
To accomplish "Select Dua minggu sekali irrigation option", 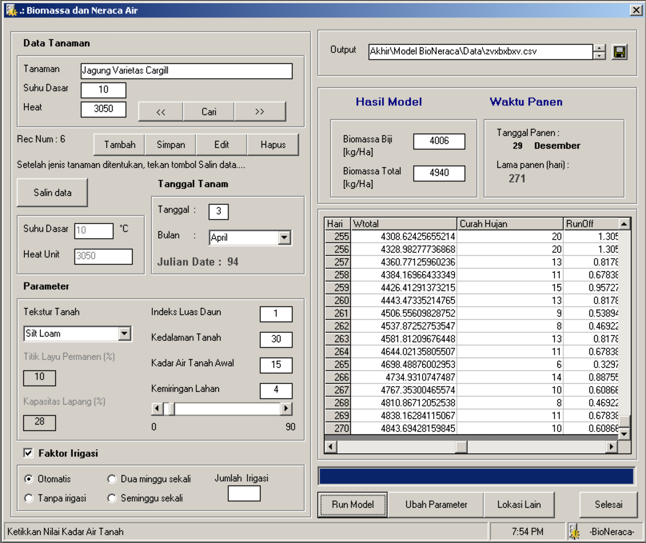I will [x=112, y=479].
